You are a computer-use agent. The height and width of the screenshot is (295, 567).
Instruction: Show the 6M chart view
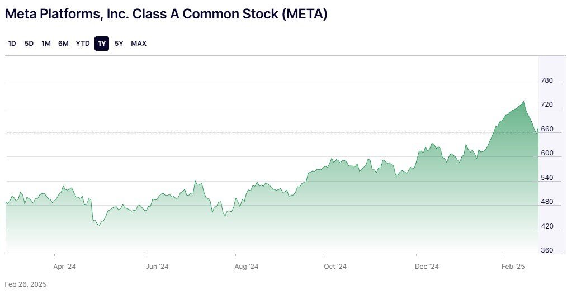pos(63,44)
